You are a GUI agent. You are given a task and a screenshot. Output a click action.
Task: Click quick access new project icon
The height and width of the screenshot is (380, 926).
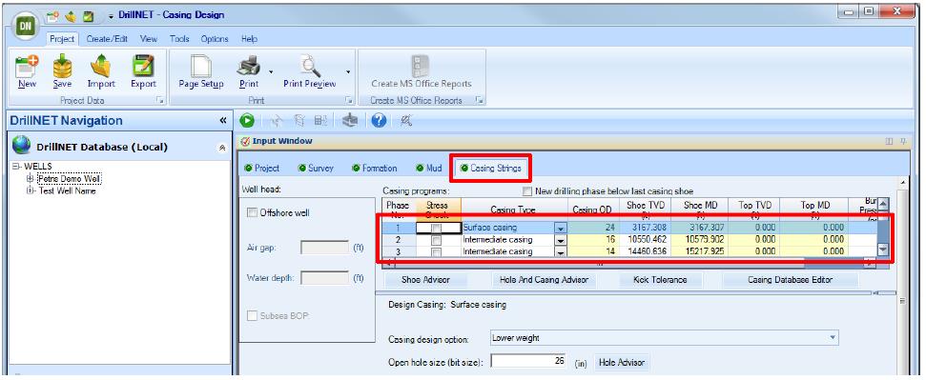pos(53,16)
